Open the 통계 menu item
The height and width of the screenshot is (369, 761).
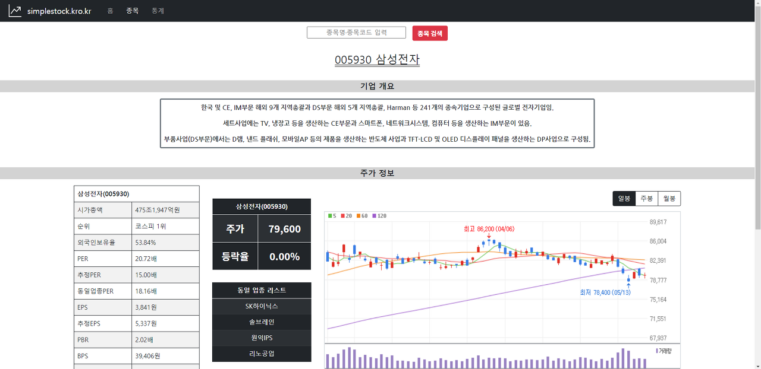coord(157,10)
